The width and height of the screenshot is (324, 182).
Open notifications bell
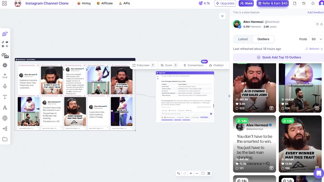coord(313,4)
